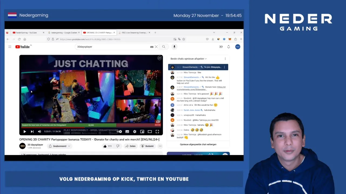This screenshot has height=194, width=346.
Task: Go to browser home page
Action: pos(25,39)
